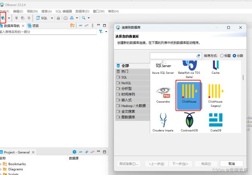This screenshot has width=252, height=175.
Task: Click the Project panel settings gear icon
Action: click(x=74, y=152)
